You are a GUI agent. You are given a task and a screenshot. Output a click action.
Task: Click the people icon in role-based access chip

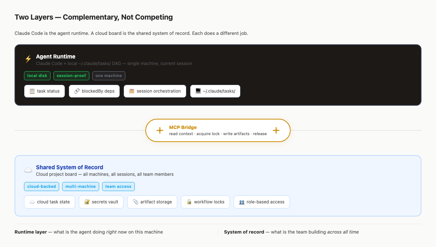(x=242, y=202)
